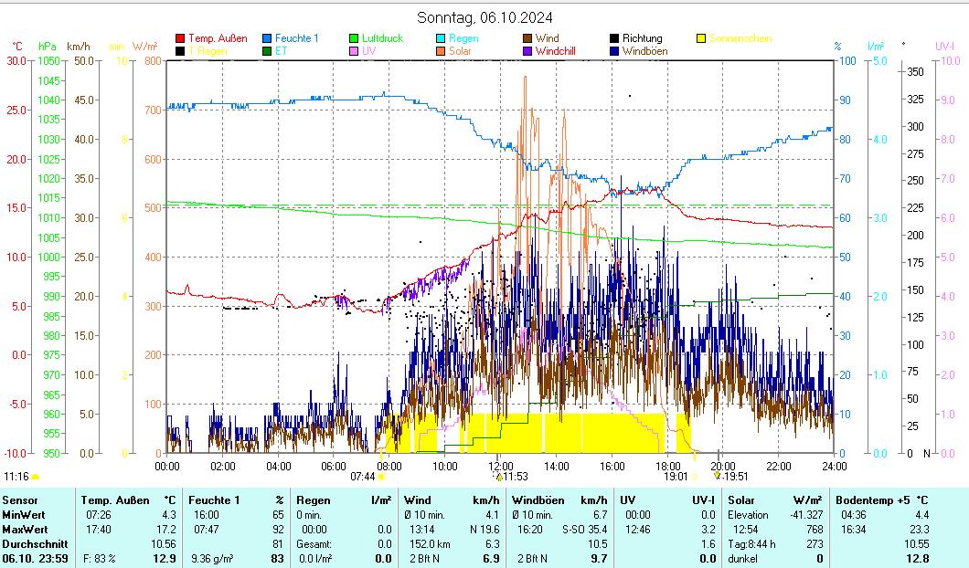Image resolution: width=969 pixels, height=568 pixels.
Task: Click the marker icon beside 11:53
Action: coord(500,477)
